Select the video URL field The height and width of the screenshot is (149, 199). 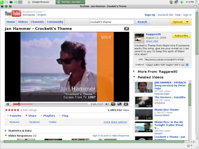[164, 60]
